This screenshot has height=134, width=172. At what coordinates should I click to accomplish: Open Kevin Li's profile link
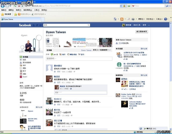58,99
